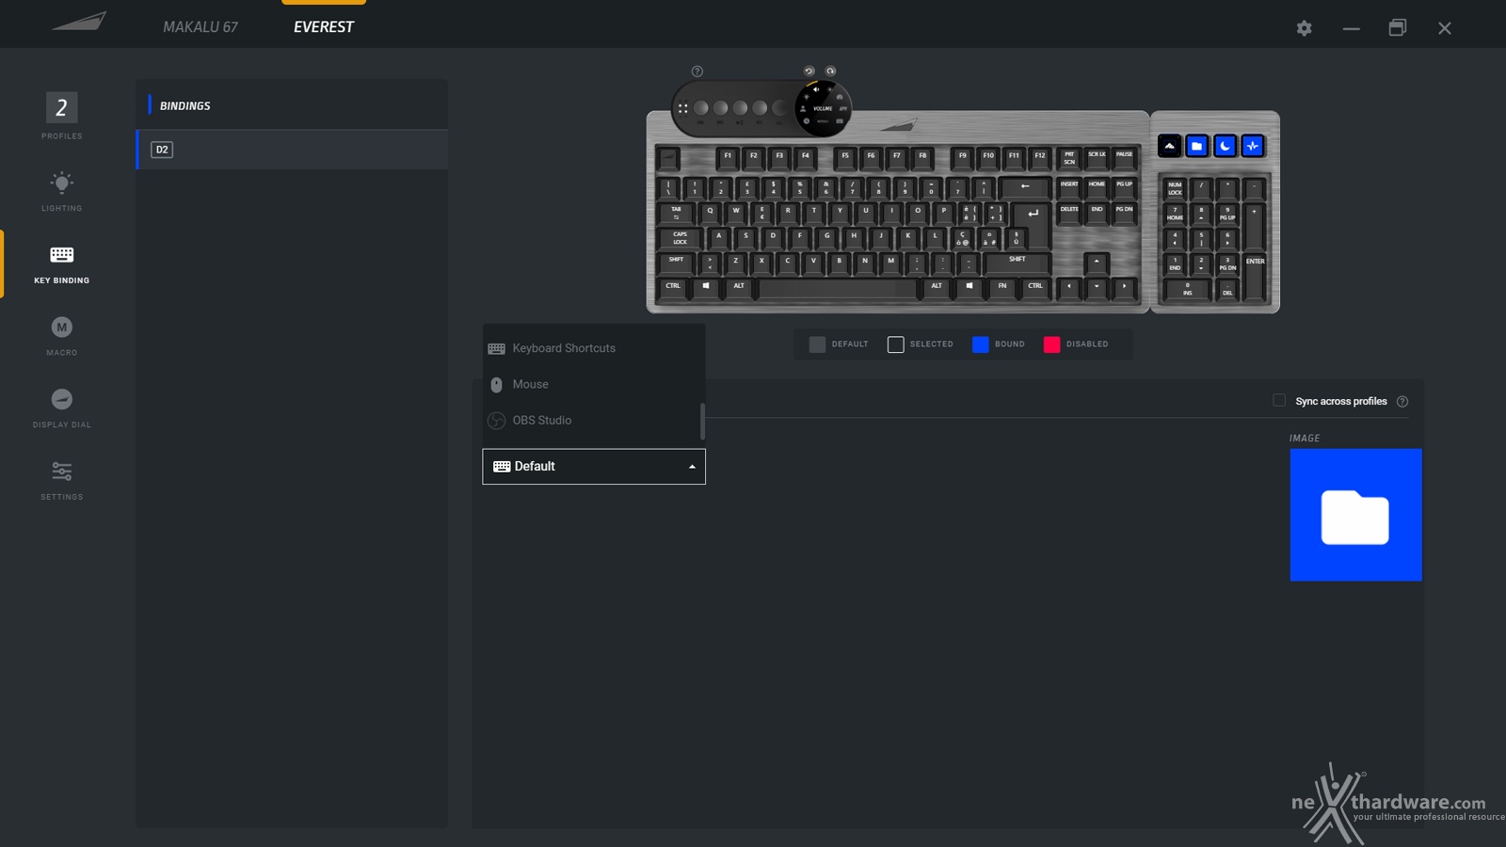Select the Escape key

(x=669, y=157)
